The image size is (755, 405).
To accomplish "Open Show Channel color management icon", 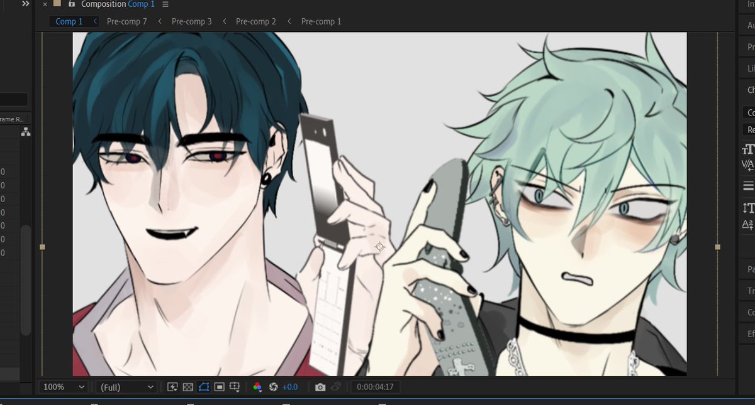I will click(x=257, y=387).
